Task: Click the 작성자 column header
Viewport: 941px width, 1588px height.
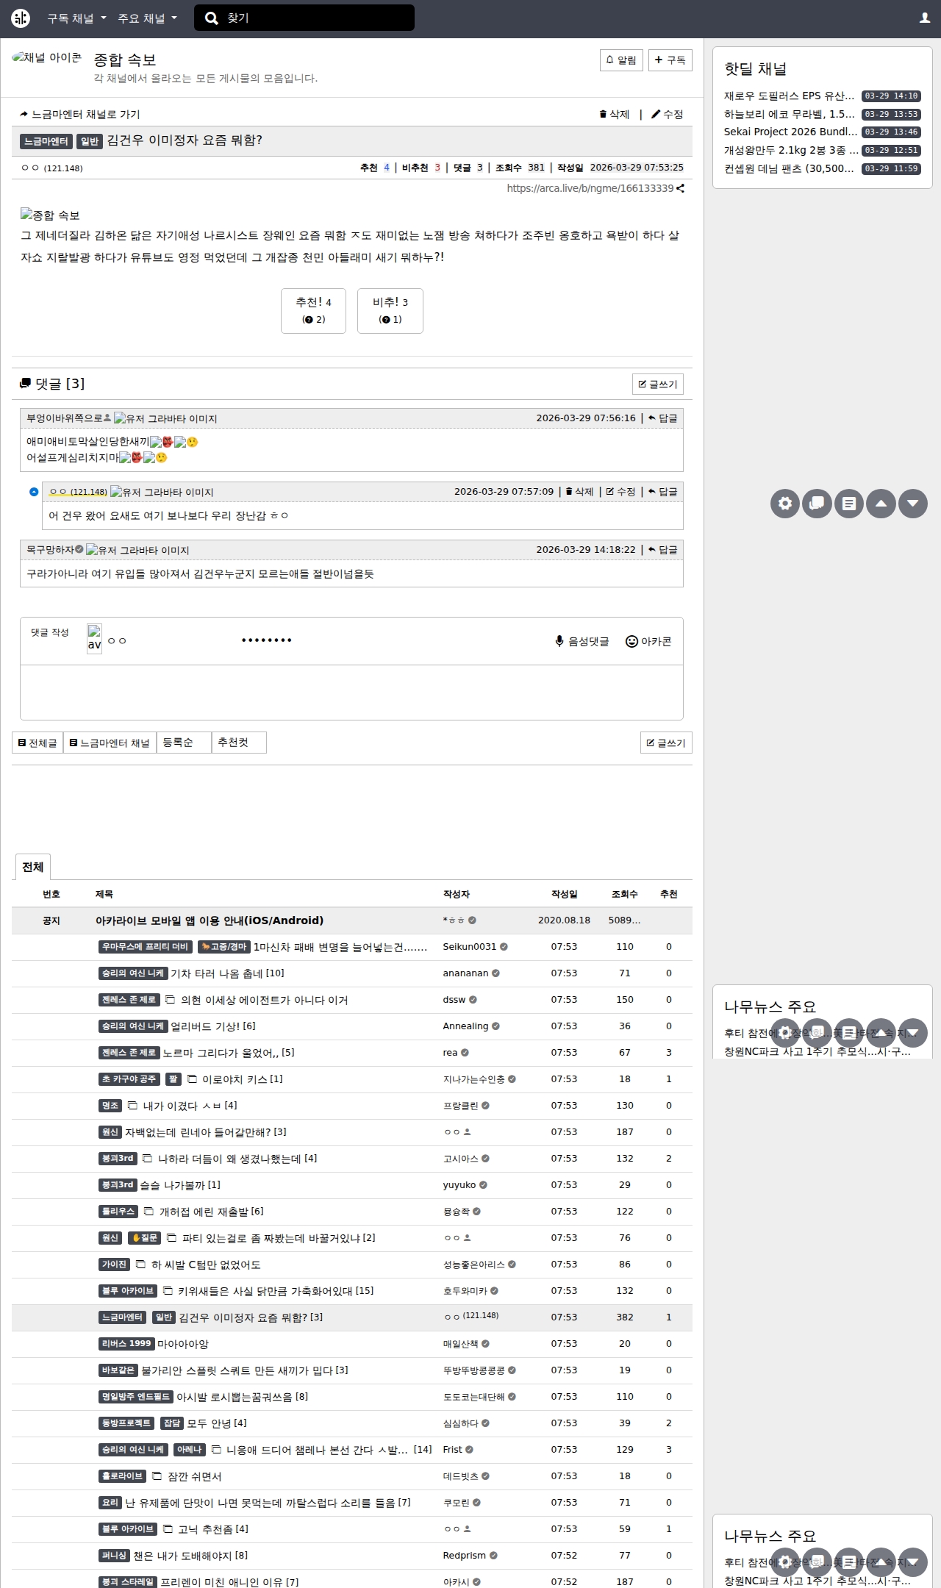Action: (x=457, y=895)
